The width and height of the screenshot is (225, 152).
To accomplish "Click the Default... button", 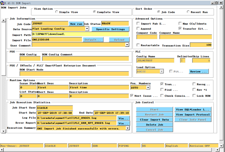I will 93,40.
